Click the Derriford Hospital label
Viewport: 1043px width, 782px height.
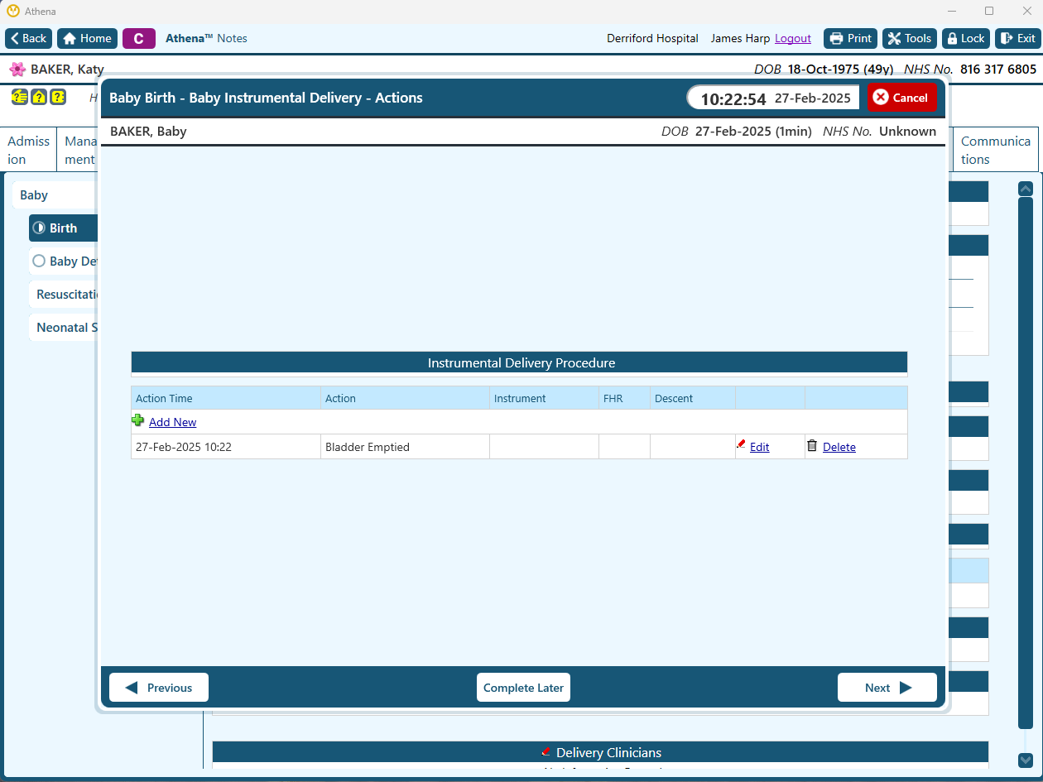[x=652, y=38]
